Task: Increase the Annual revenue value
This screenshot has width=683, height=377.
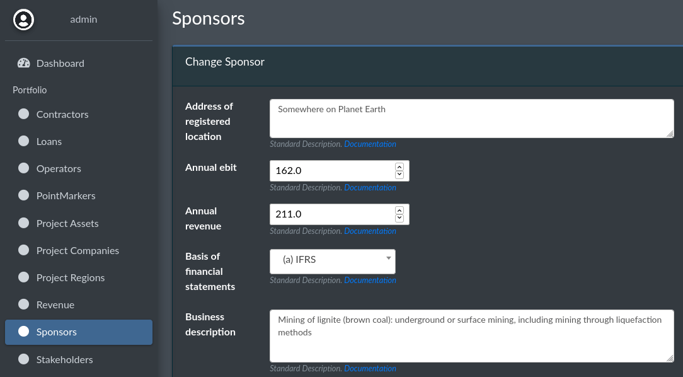Action: (399, 211)
